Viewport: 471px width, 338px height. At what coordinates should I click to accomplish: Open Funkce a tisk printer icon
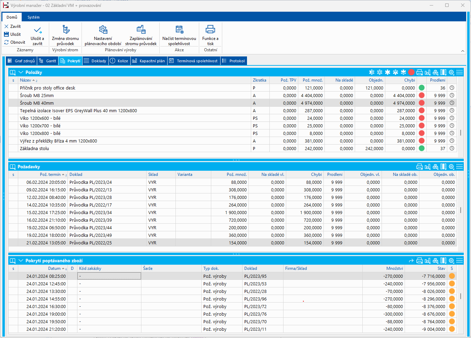pos(210,30)
